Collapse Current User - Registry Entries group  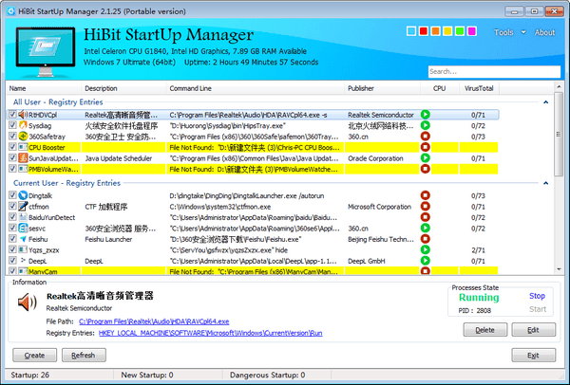point(545,182)
